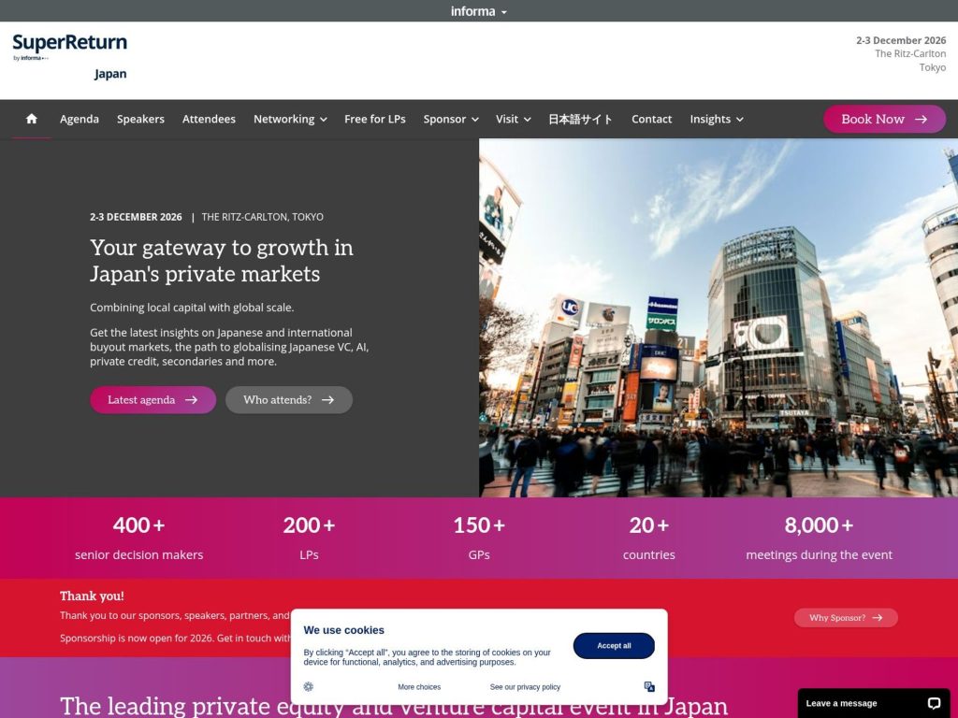958x718 pixels.
Task: Click the language icon in the cookie banner
Action: tap(649, 686)
